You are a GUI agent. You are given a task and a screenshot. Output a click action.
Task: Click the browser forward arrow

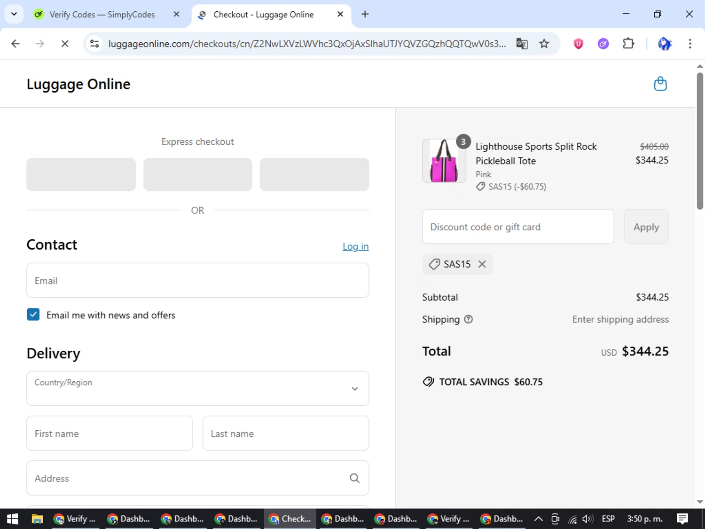(40, 44)
